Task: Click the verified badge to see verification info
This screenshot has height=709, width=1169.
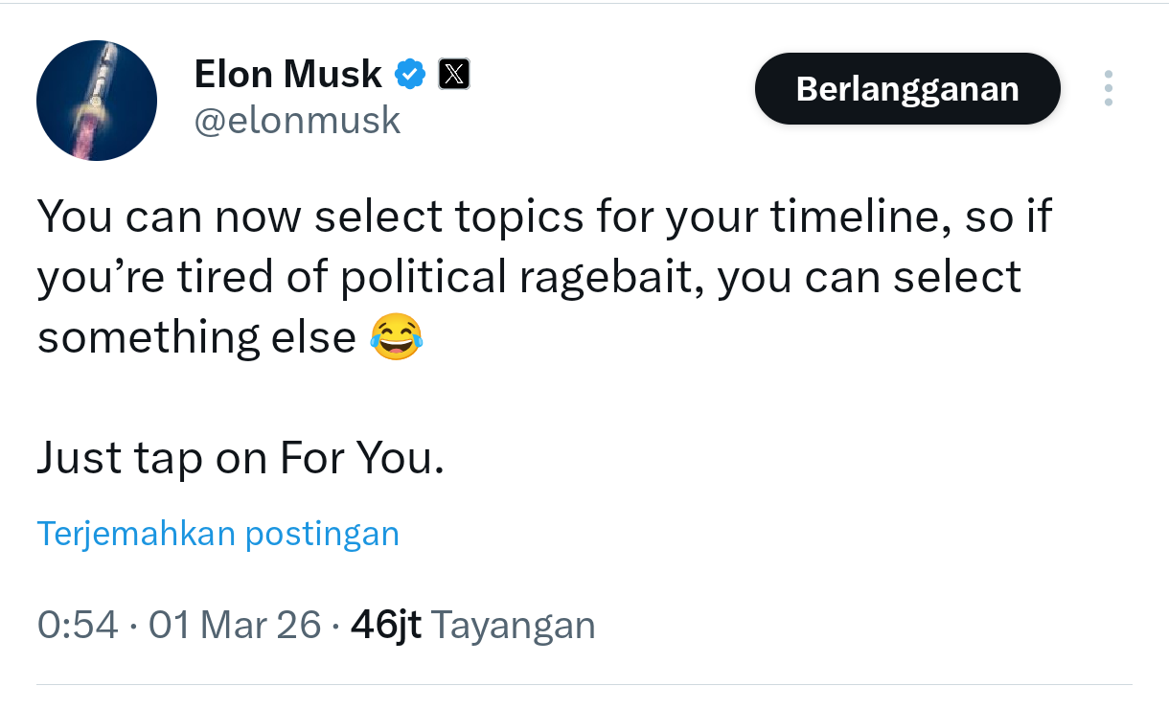Action: [x=410, y=73]
